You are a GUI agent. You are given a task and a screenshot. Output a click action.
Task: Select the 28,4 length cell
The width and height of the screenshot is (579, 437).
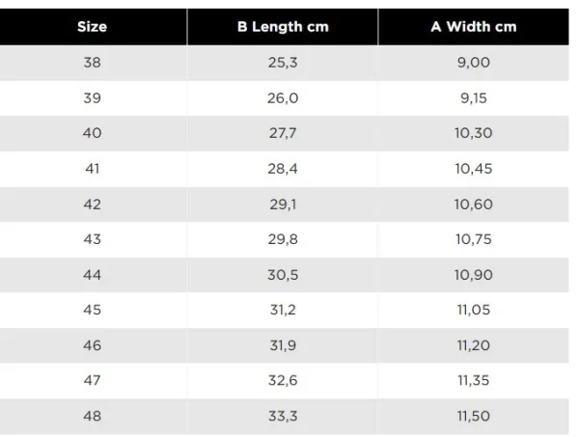click(x=283, y=169)
